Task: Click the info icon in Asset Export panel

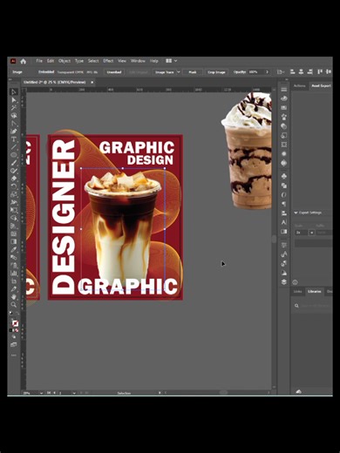Action: pos(295,282)
